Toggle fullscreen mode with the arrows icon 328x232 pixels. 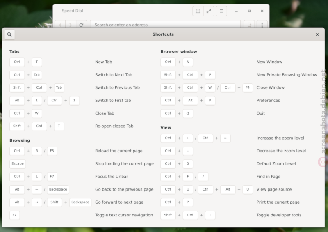click(x=209, y=11)
